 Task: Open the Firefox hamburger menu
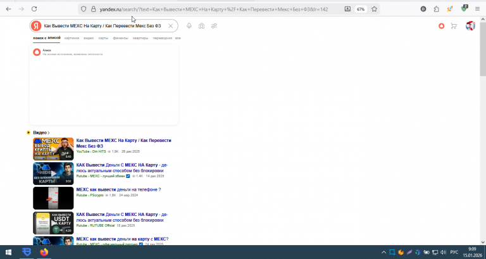[477, 9]
